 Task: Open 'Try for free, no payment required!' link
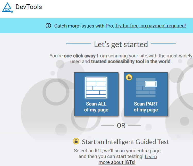pyautogui.click(x=150, y=26)
